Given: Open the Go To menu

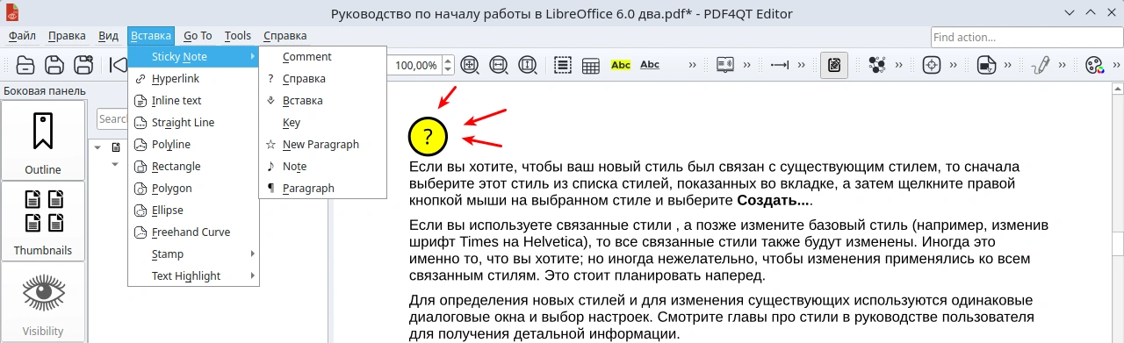Looking at the screenshot, I should tap(198, 36).
